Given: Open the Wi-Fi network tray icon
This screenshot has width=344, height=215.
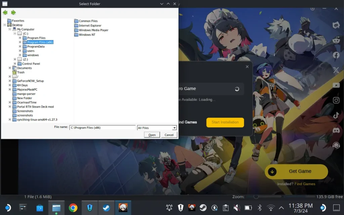Looking at the screenshot, I should click(x=271, y=208).
